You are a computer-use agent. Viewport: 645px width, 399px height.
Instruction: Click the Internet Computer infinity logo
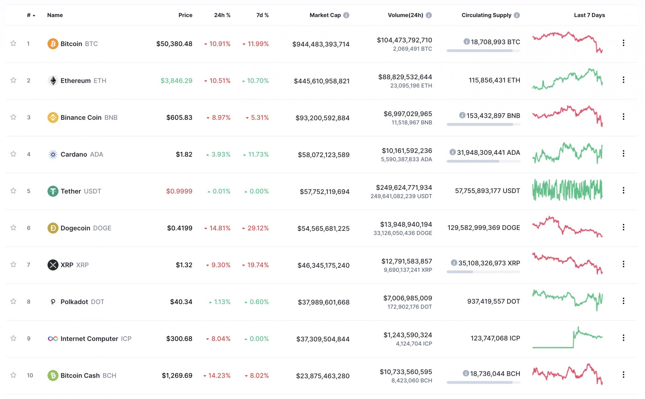coord(53,339)
